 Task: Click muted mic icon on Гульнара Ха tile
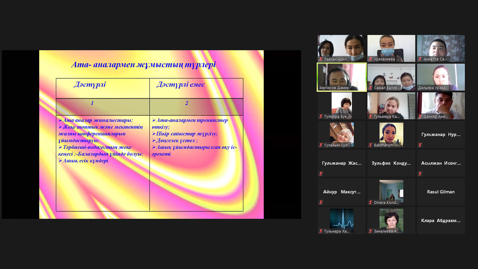pyautogui.click(x=321, y=231)
